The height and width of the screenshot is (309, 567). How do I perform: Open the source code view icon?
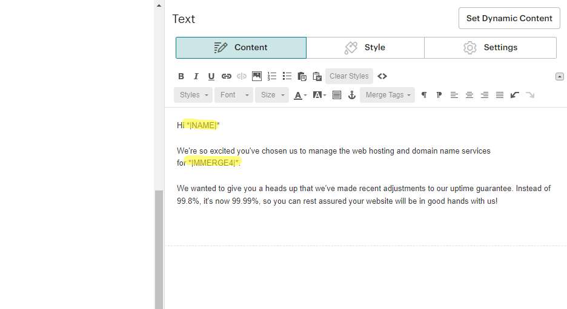coord(382,76)
